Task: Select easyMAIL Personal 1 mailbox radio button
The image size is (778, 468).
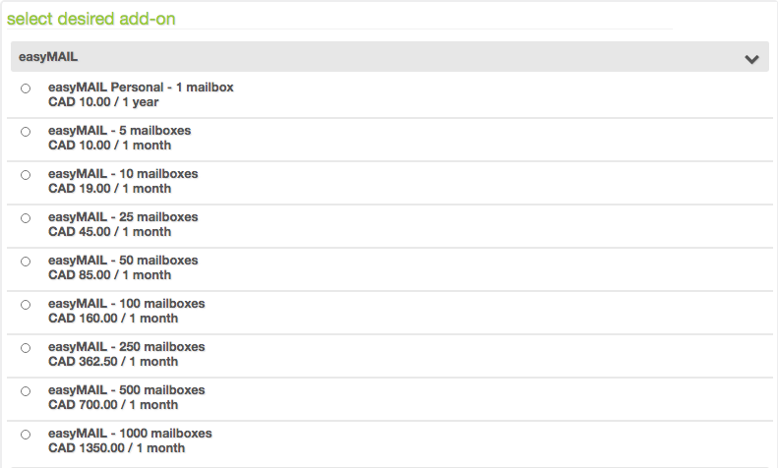Action: click(x=26, y=88)
